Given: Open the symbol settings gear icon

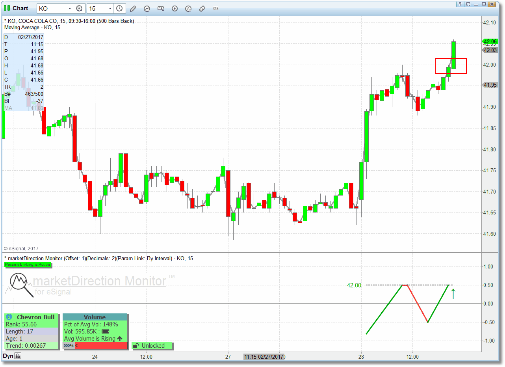Looking at the screenshot, I should 79,8.
